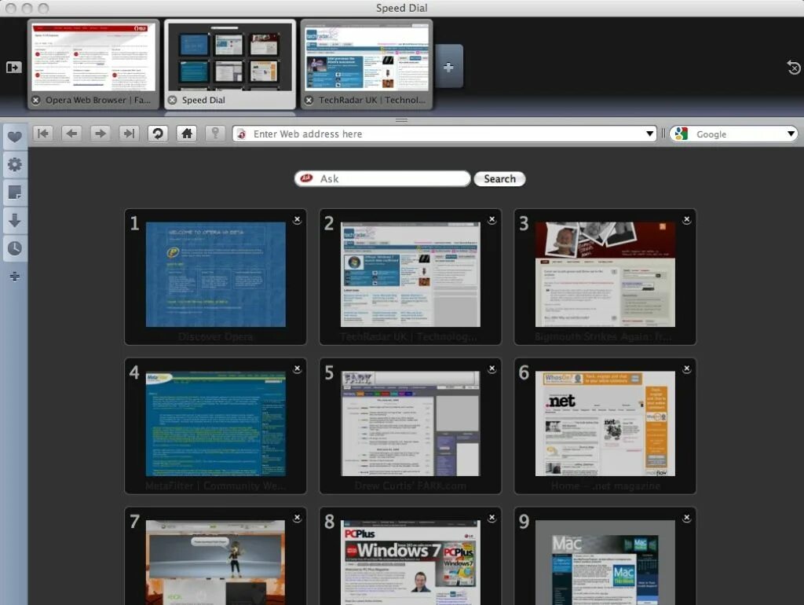
Task: Open Speed Dial 2 TechRadar UK thumbnail
Action: tap(410, 274)
